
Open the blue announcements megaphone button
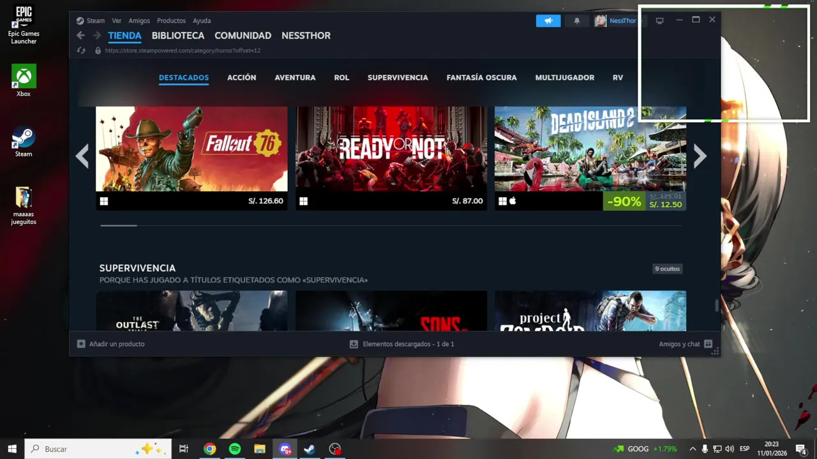pos(548,20)
